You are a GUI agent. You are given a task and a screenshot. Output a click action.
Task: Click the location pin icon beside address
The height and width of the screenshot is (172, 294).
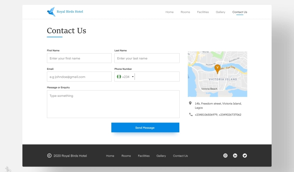190,103
